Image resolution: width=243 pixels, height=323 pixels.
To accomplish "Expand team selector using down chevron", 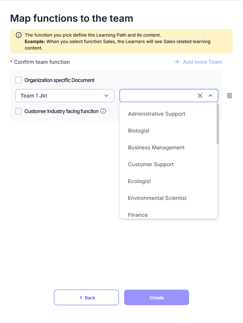I will [107, 96].
